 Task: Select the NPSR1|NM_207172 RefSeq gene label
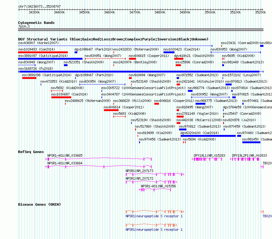pyautogui.click(x=139, y=178)
